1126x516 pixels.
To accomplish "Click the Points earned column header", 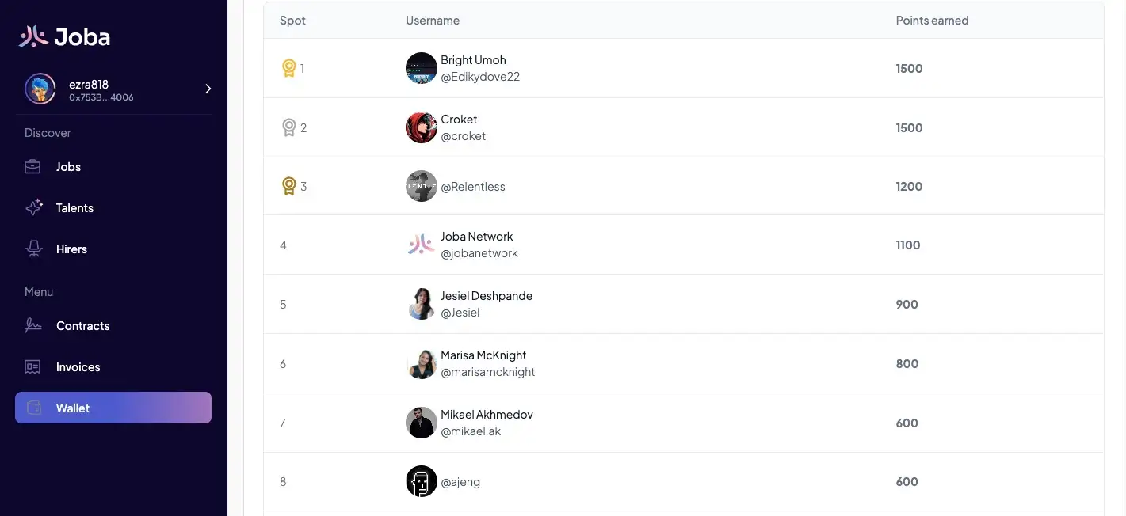I will click(x=932, y=21).
